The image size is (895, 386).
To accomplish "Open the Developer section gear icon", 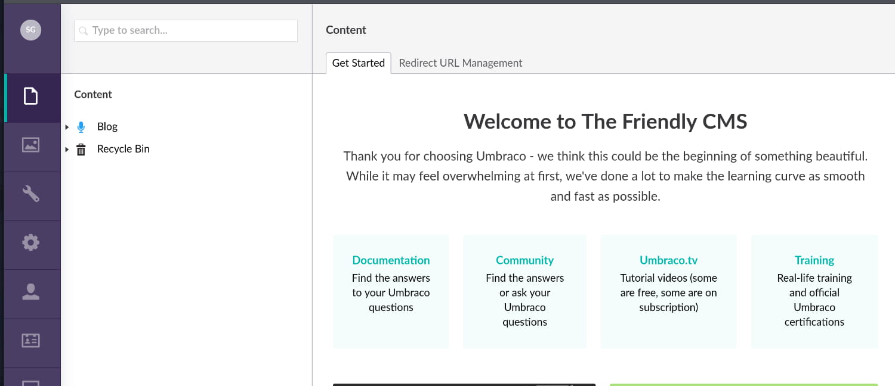I will (30, 242).
